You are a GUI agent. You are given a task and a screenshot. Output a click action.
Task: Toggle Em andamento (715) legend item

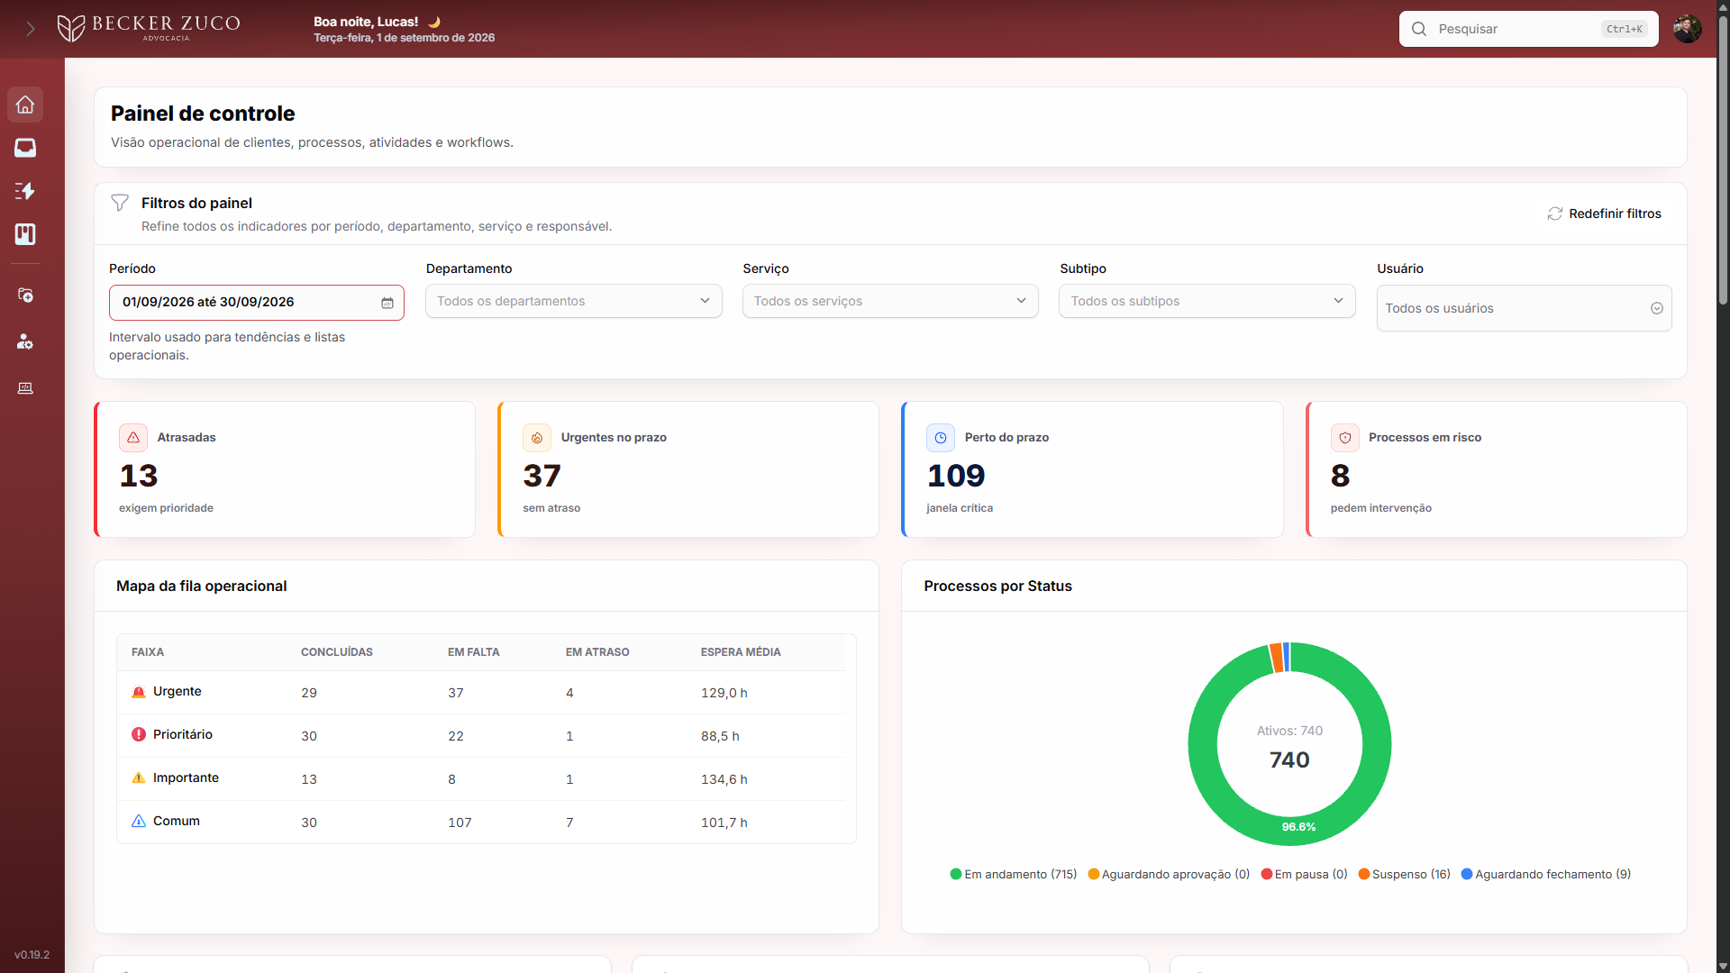coord(1014,874)
